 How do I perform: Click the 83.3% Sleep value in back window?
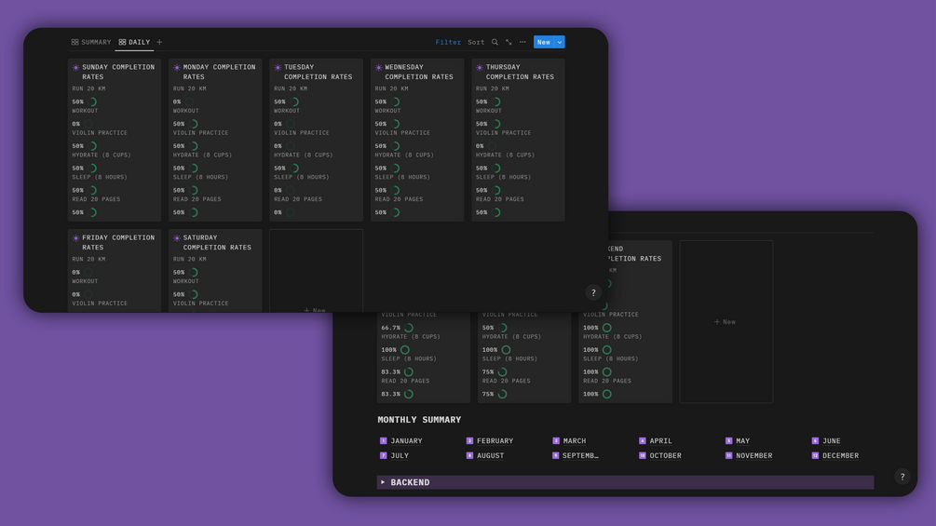[x=390, y=371]
